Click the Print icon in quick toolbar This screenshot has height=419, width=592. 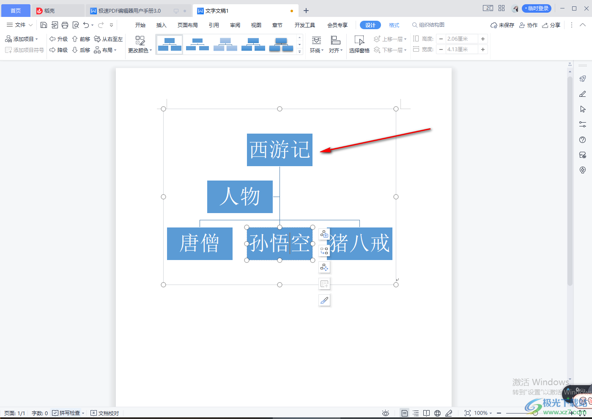coord(65,25)
